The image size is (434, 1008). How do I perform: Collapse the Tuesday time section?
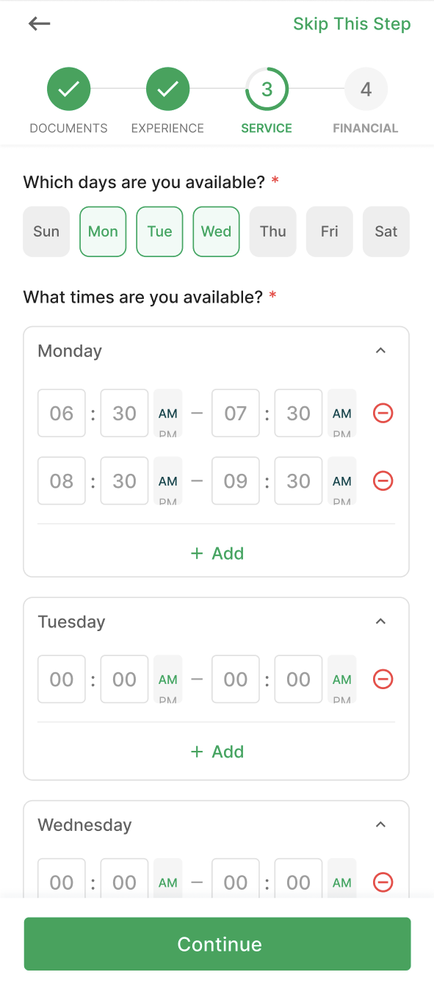380,622
